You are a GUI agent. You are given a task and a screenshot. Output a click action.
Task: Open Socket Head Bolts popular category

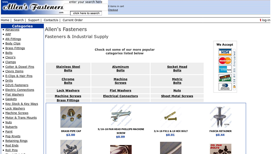pyautogui.click(x=177, y=69)
